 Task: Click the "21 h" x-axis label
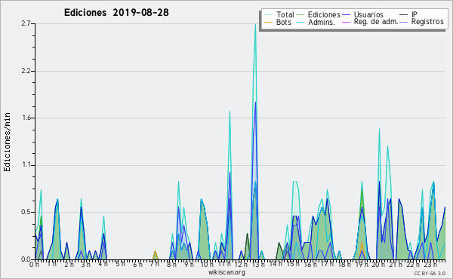coord(396,265)
